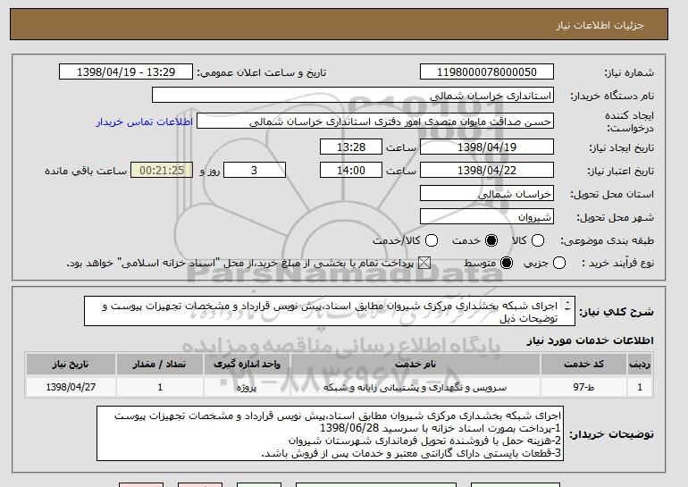Click the اطلاعات خدمات مورد نیاز section heading
The width and height of the screenshot is (688, 487).
590,340
